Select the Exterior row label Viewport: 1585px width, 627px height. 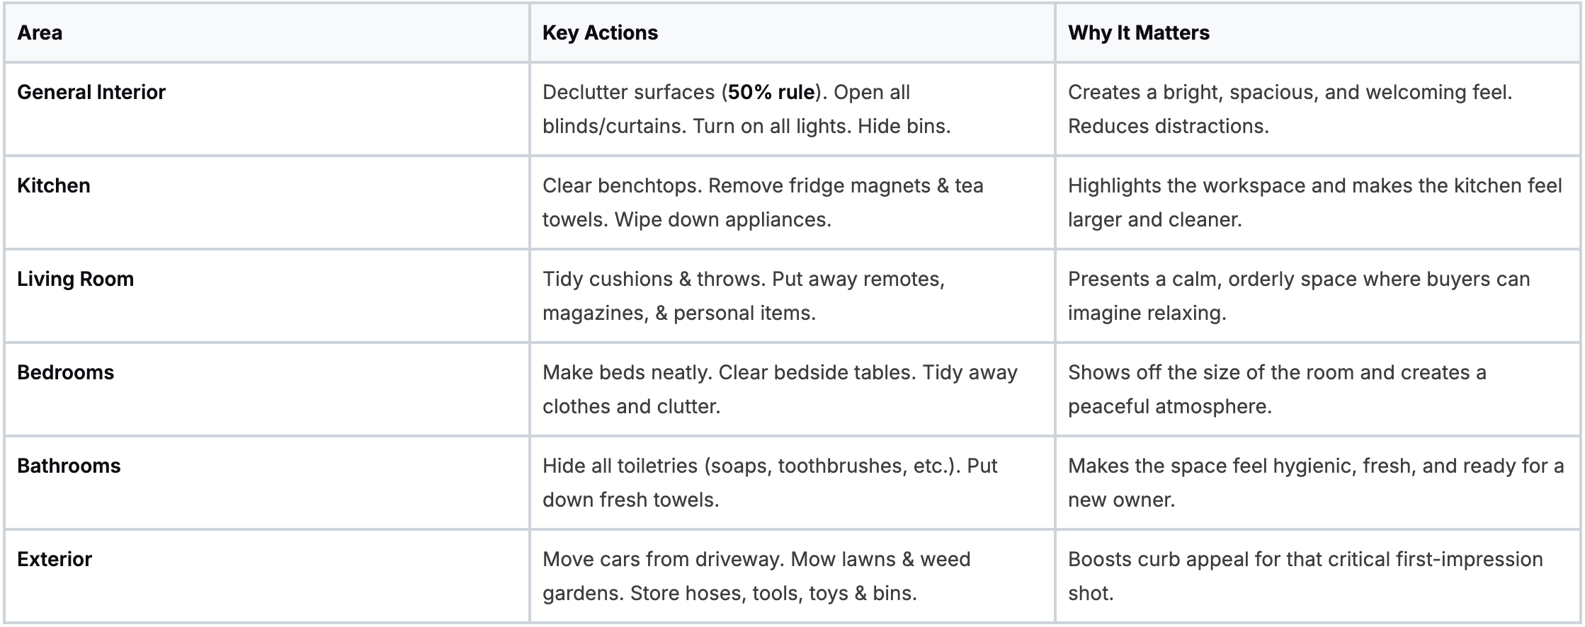[55, 559]
